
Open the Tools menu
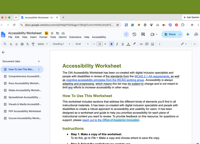click(53, 37)
